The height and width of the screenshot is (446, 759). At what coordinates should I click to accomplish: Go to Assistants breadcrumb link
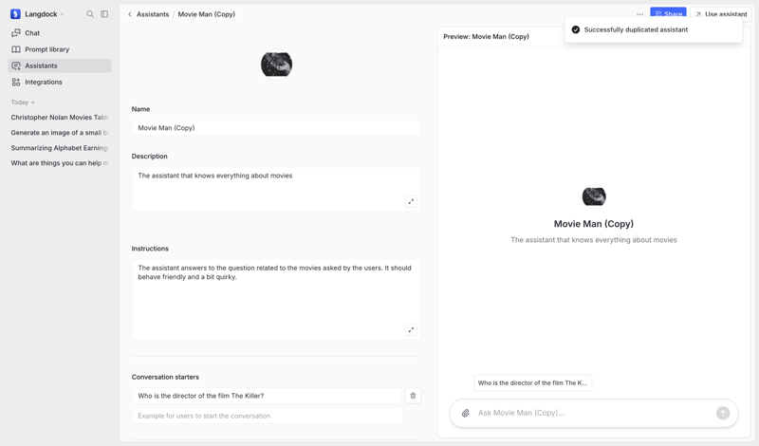click(x=153, y=14)
